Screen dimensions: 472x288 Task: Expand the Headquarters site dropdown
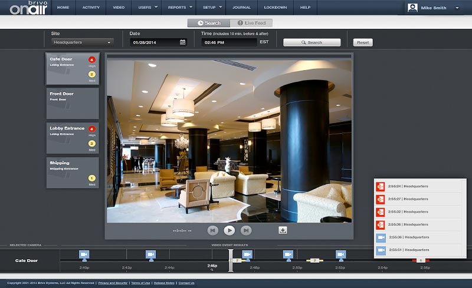81,42
